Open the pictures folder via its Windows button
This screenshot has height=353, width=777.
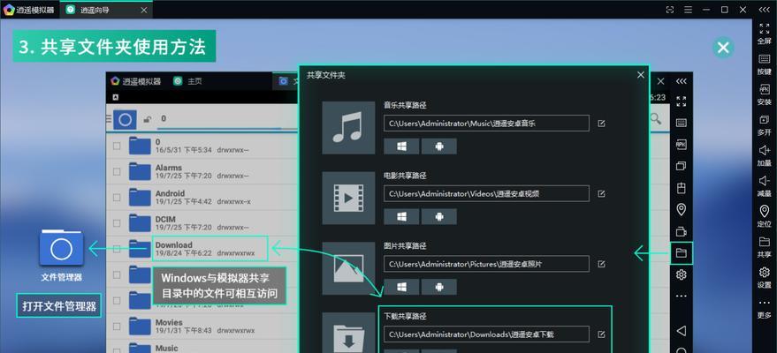click(x=401, y=287)
